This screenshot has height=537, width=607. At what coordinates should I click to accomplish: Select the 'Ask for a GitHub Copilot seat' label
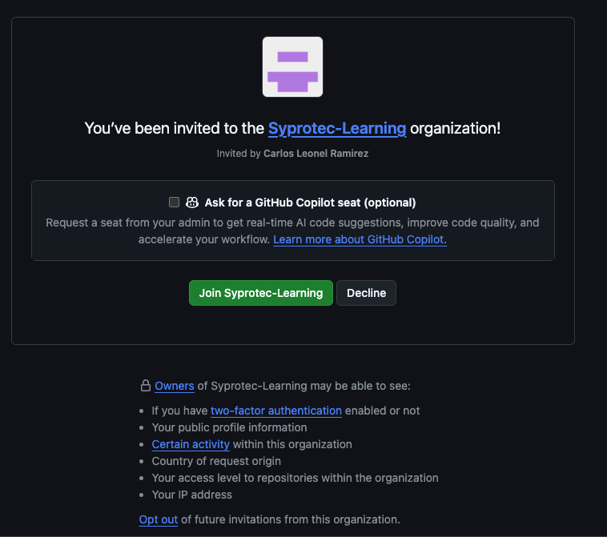pos(310,202)
